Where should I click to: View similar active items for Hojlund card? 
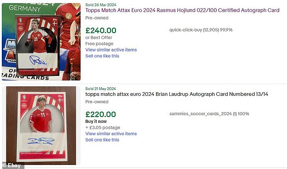(111, 50)
